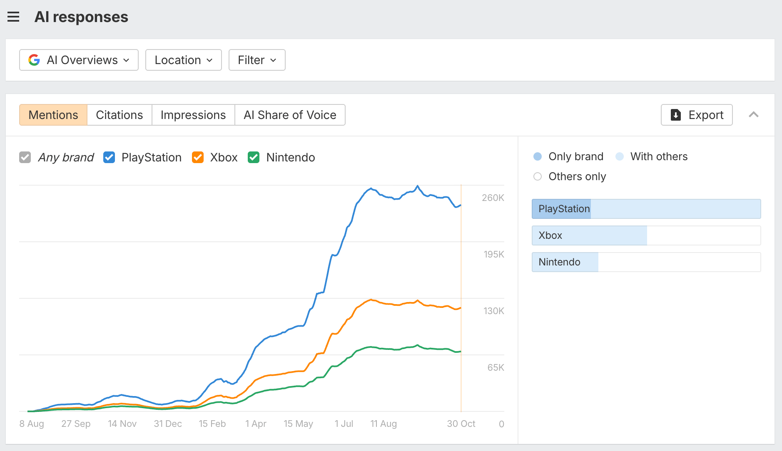Select the Mentions tab
The height and width of the screenshot is (451, 782).
coord(53,115)
